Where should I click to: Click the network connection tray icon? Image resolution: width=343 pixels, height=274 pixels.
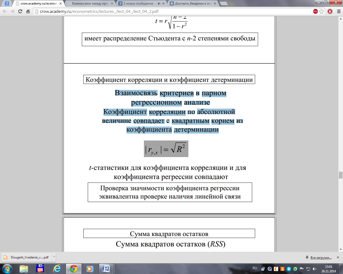308,269
